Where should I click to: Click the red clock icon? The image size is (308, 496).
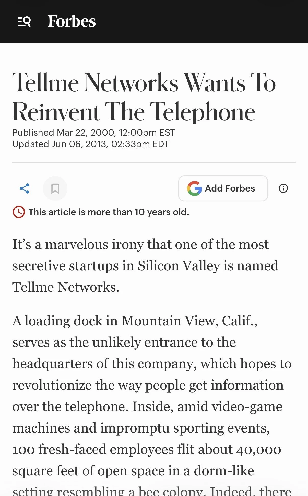19,212
